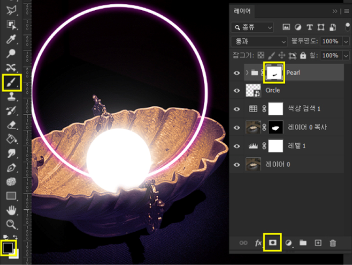The image size is (352, 265).
Task: Select the Paint Bucket tool
Action: [11, 139]
